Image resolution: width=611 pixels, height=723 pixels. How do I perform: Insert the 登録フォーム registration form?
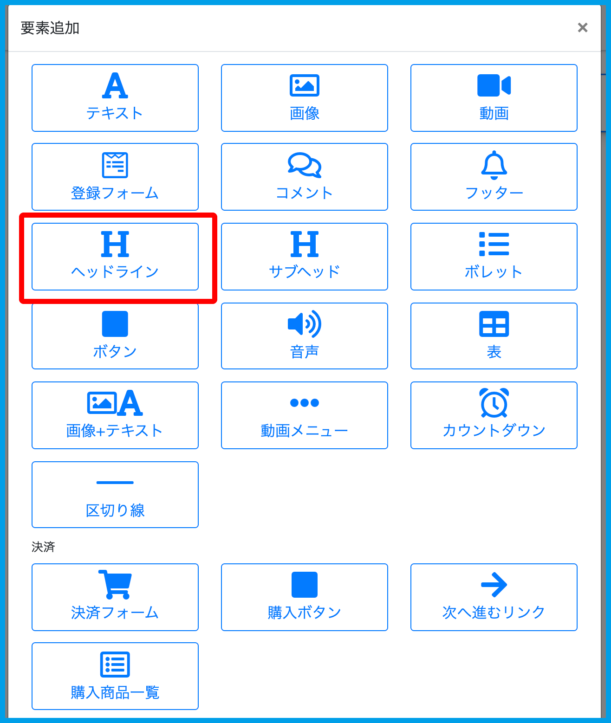coord(115,177)
